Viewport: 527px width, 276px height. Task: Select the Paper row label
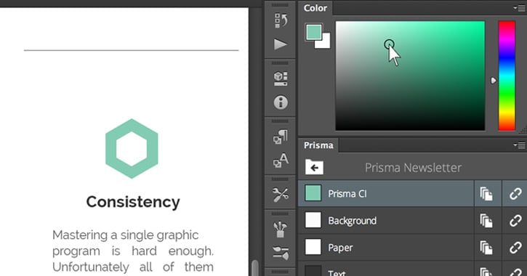340,248
